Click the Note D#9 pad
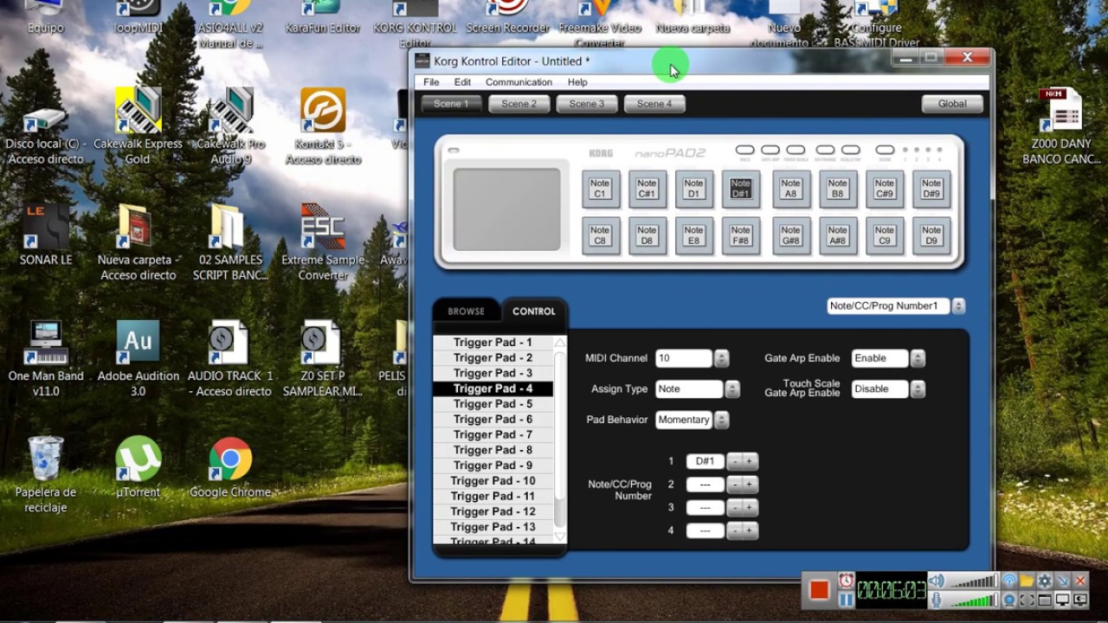 coord(931,189)
